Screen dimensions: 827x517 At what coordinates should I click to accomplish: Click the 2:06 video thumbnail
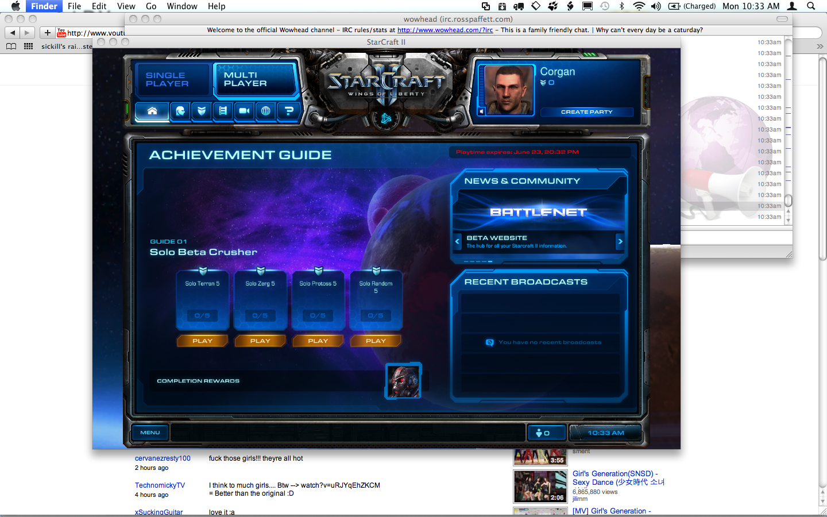click(540, 487)
